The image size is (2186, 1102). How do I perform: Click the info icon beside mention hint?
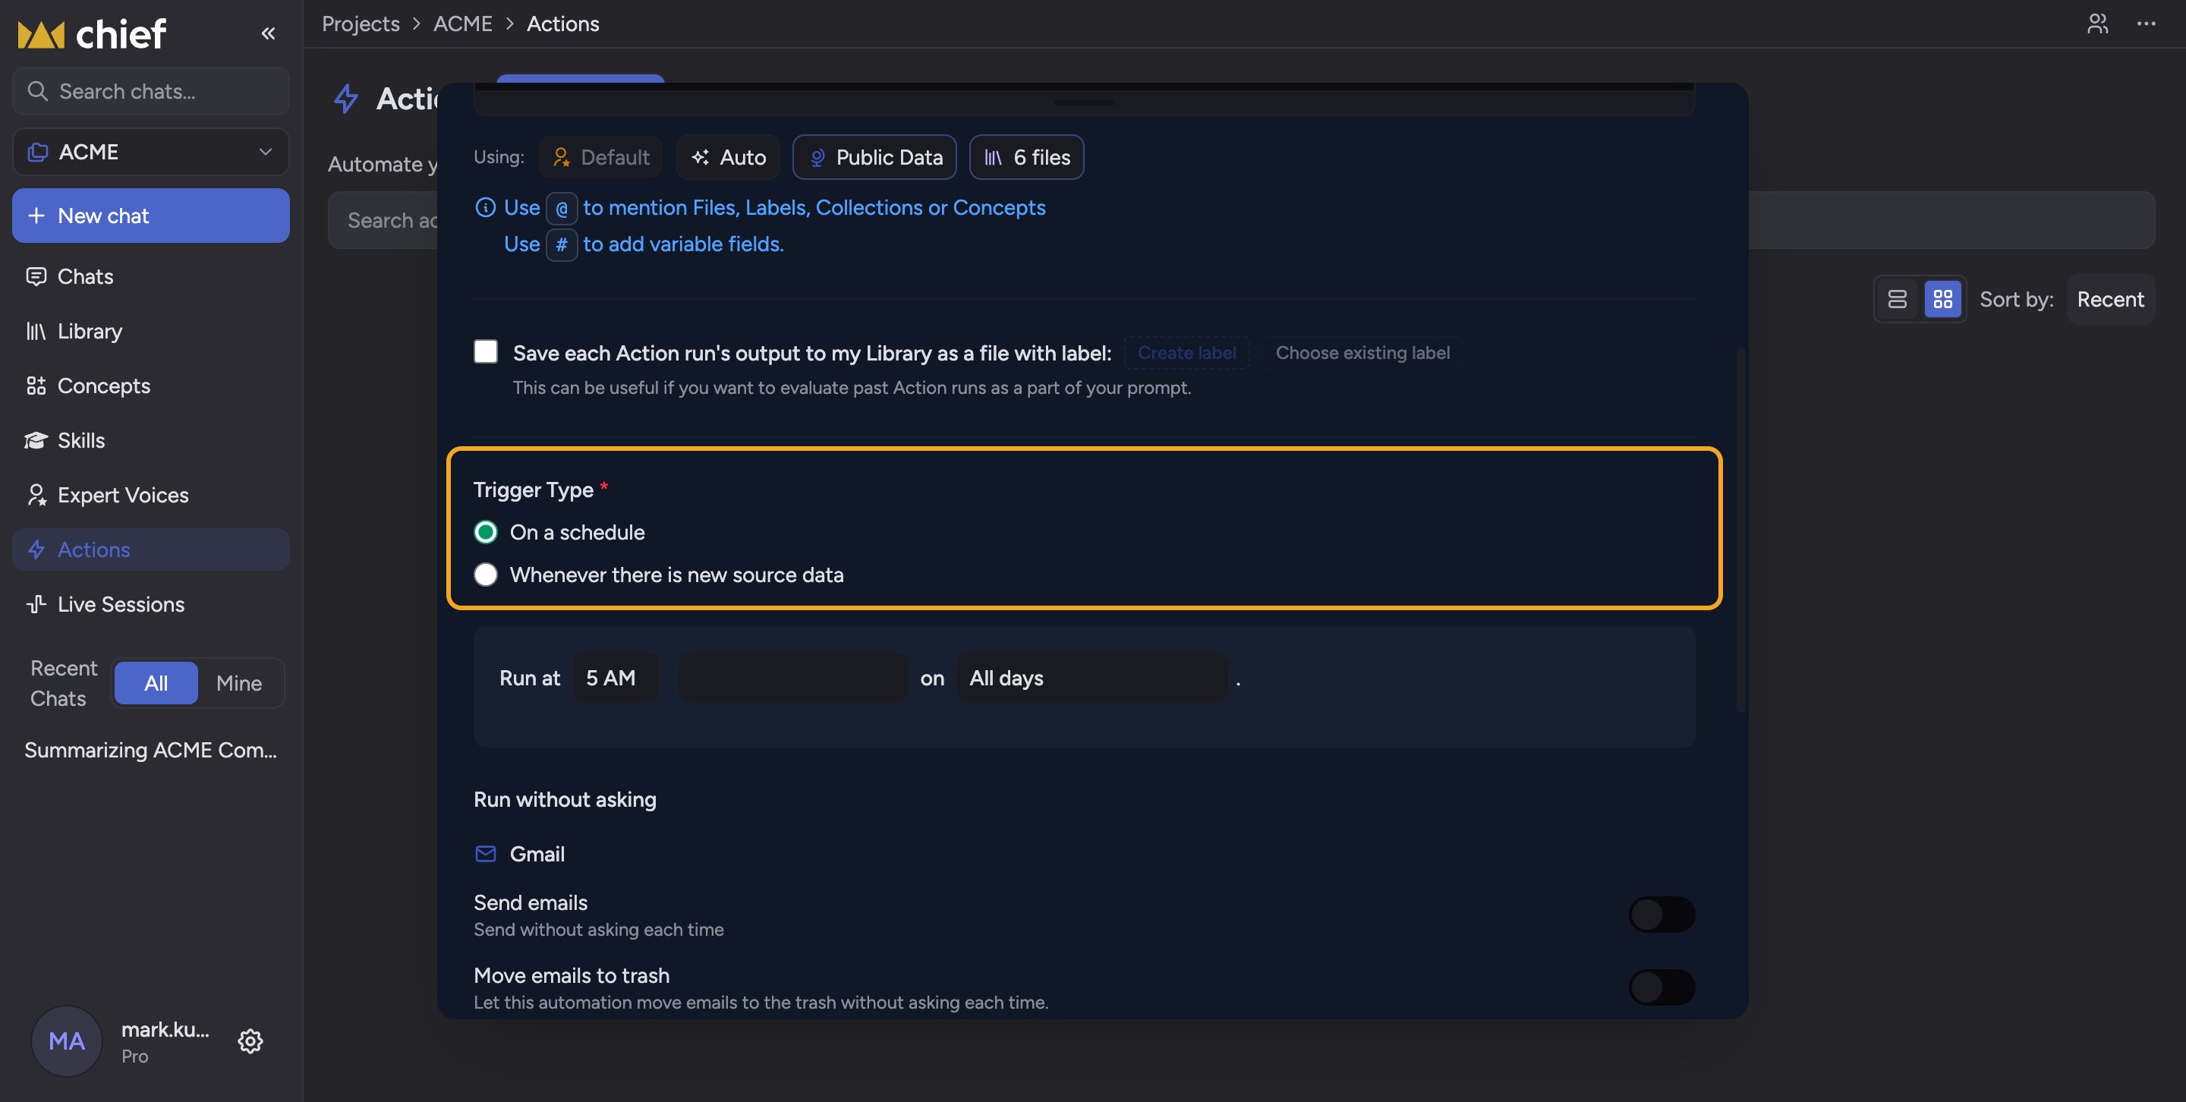pos(486,207)
